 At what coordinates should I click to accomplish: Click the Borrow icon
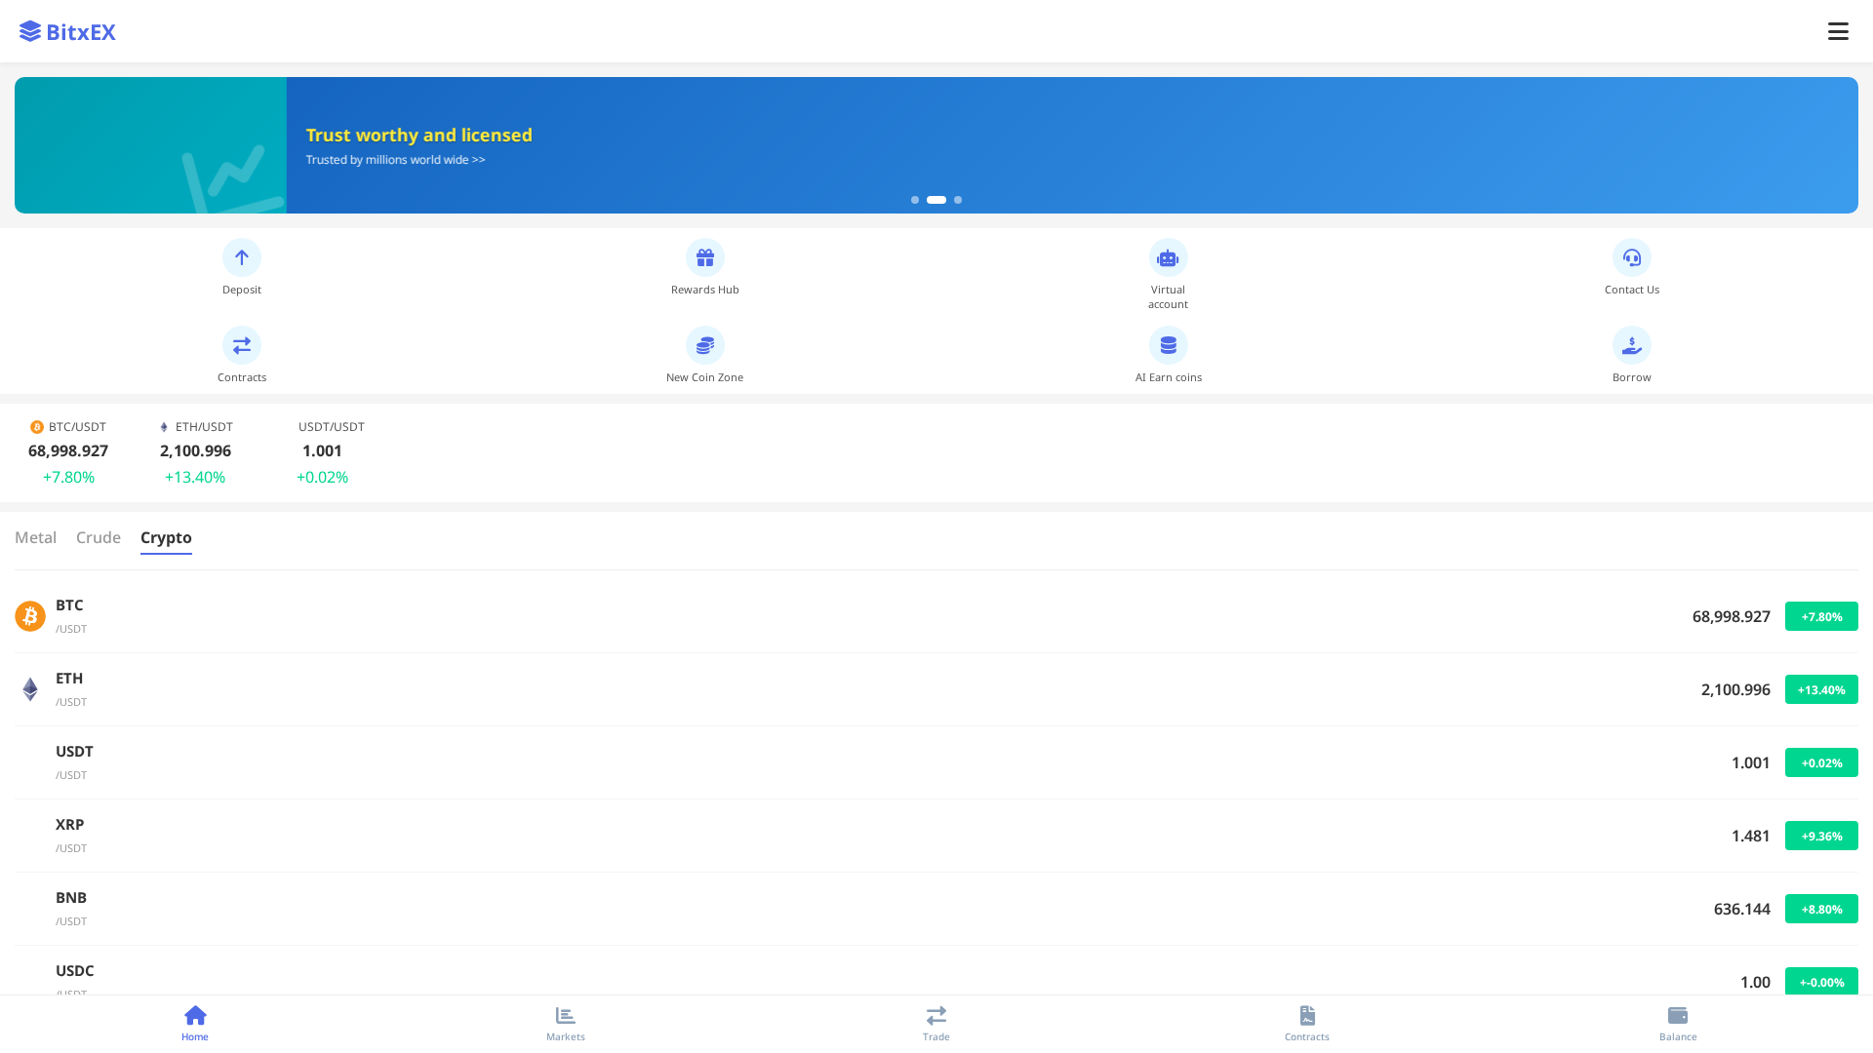tap(1631, 345)
